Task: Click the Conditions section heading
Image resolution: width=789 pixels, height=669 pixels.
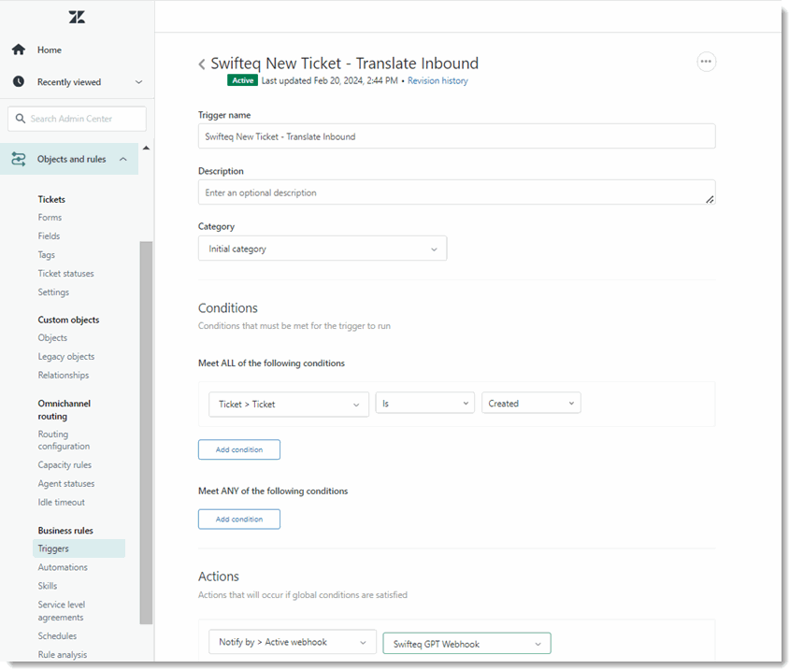Action: coord(228,307)
